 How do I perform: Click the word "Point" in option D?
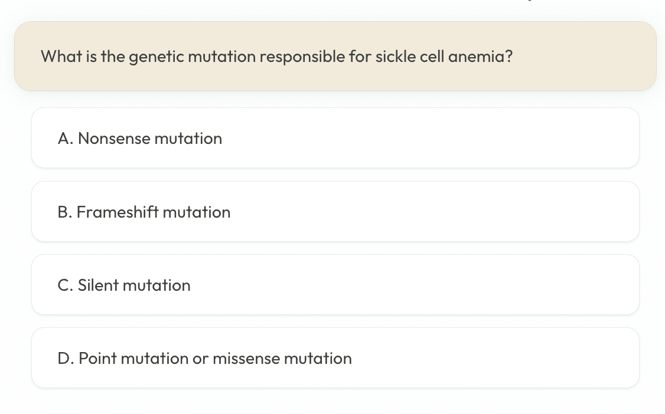97,359
